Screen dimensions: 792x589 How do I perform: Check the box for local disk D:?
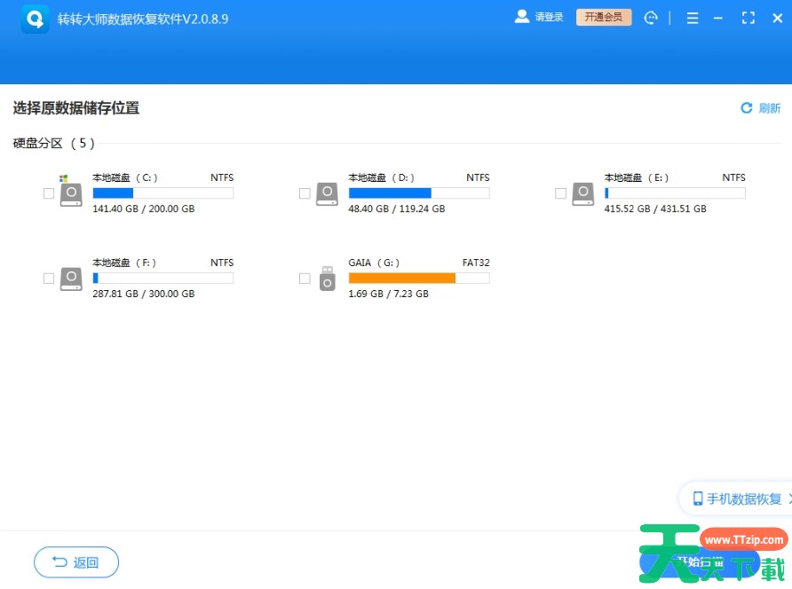[x=305, y=193]
